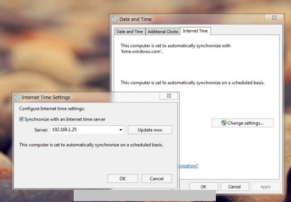Select the Internet Time tab
The height and width of the screenshot is (202, 291).
pos(196,31)
